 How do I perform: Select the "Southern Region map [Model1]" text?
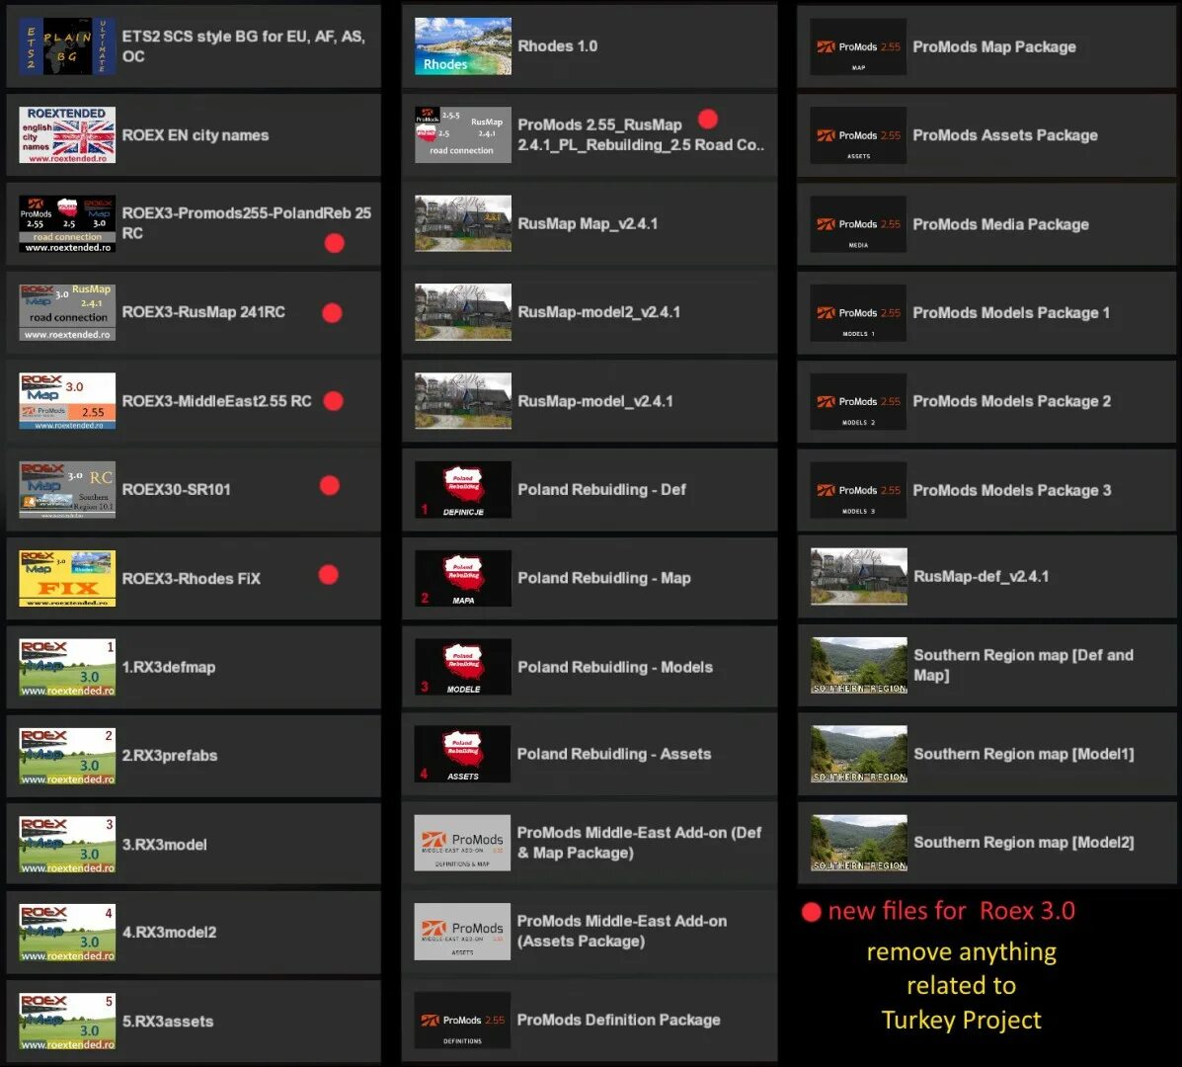1024,754
